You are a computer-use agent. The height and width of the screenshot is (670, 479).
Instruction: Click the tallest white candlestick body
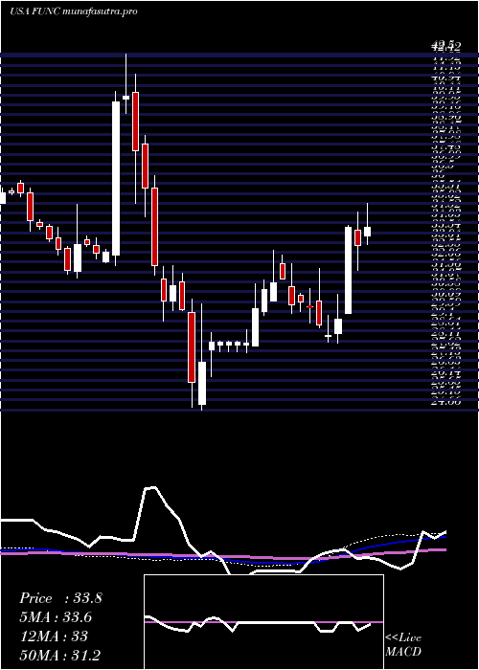pyautogui.click(x=116, y=178)
